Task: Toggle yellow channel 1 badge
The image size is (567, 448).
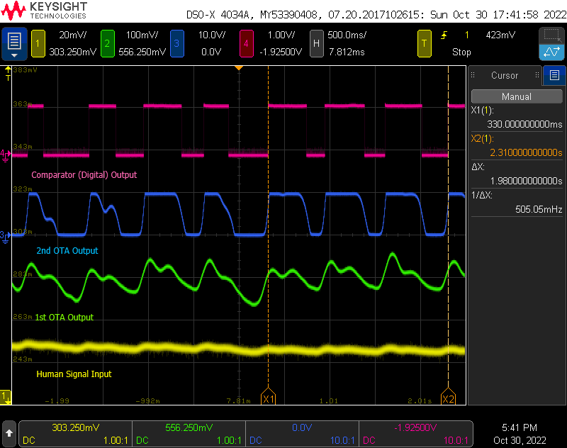Action: [38, 43]
